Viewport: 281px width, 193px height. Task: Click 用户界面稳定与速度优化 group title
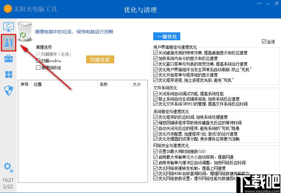pyautogui.click(x=175, y=47)
